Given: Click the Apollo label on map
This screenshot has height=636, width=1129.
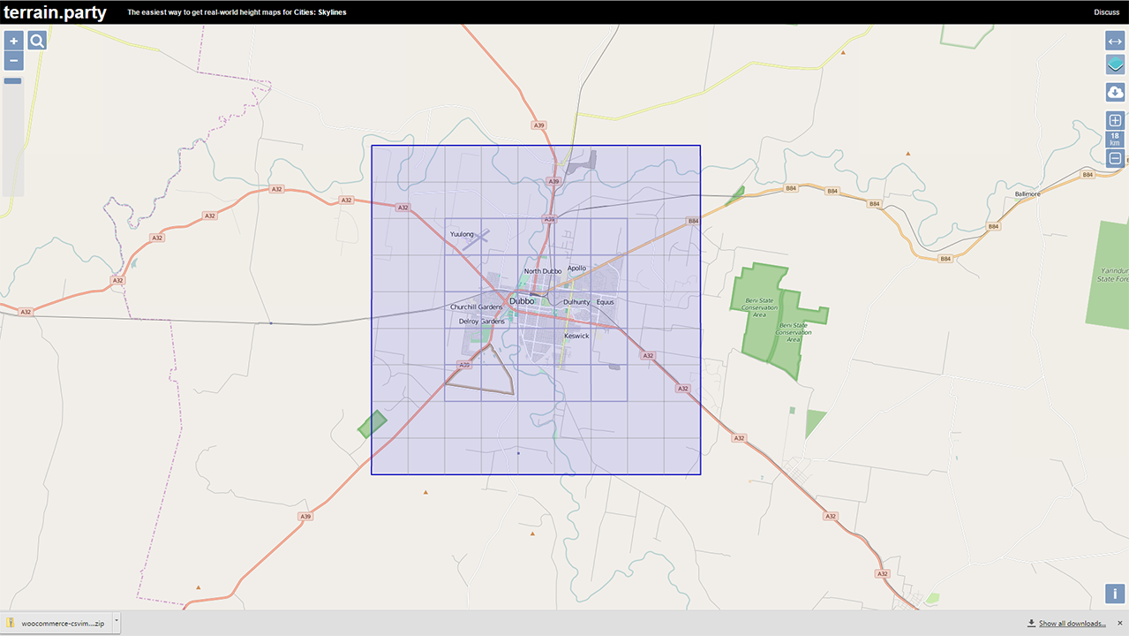Looking at the screenshot, I should 576,268.
